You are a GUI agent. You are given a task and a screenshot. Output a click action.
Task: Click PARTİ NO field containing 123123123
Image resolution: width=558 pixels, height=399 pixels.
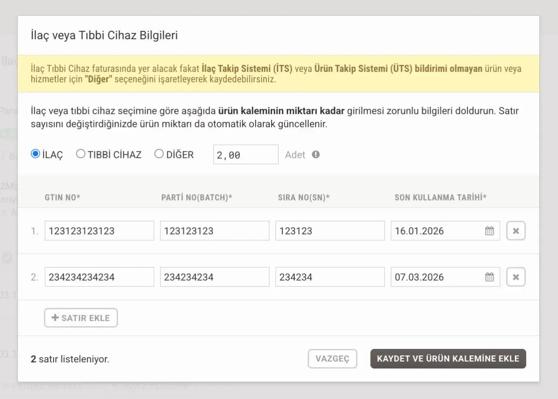click(x=214, y=231)
